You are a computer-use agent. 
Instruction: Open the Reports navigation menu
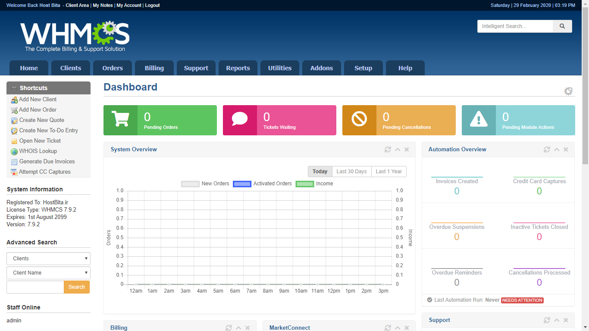pos(238,68)
